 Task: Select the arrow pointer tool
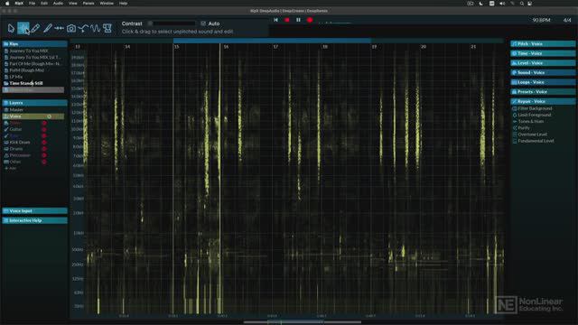point(11,28)
